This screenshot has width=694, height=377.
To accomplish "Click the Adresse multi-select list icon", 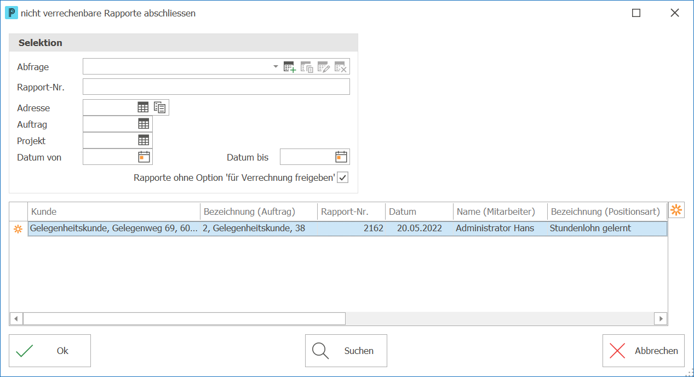I will 160,107.
